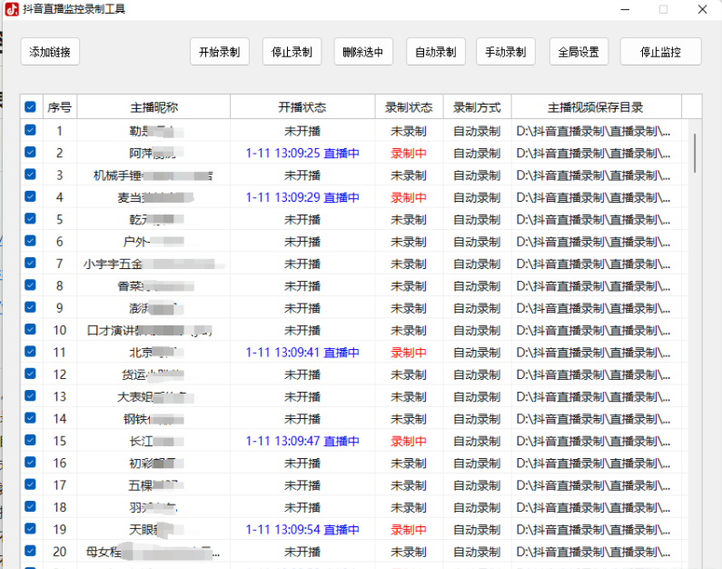The image size is (722, 569).
Task: Select the streamer name starting 母女
Action: pyautogui.click(x=153, y=552)
